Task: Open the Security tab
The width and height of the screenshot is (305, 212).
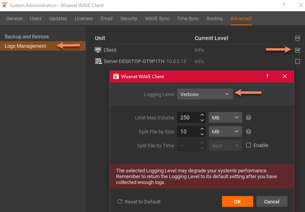Action: pos(129,18)
